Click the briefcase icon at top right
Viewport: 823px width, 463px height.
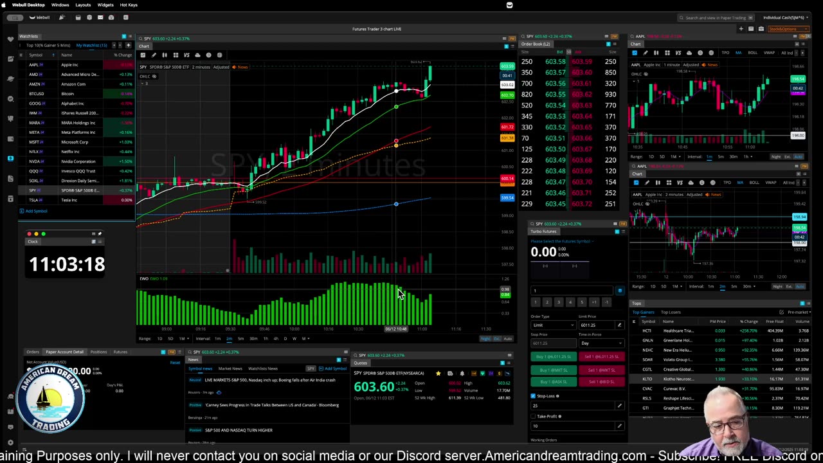pyautogui.click(x=761, y=28)
